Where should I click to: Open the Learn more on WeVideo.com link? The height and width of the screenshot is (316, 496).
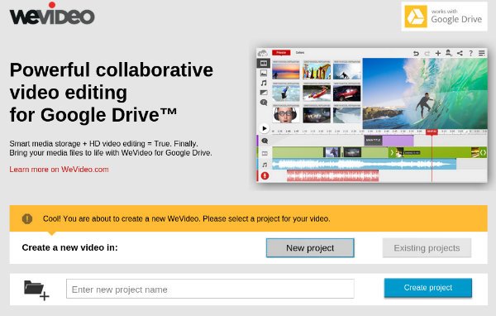tap(59, 170)
